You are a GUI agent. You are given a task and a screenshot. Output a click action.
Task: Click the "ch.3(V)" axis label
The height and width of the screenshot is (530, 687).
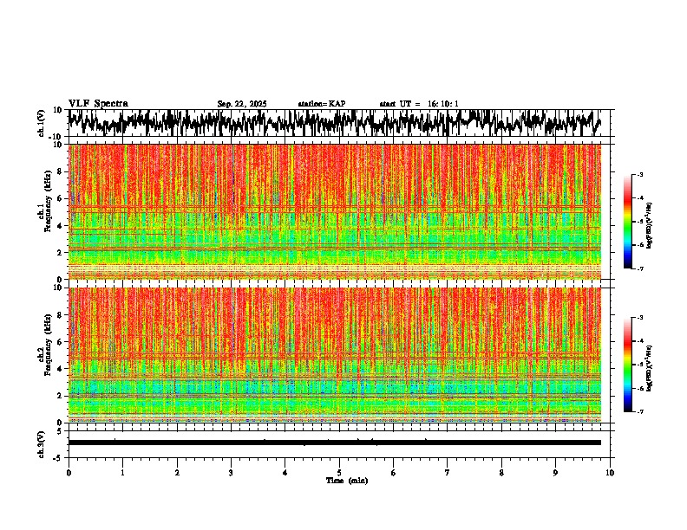point(42,444)
